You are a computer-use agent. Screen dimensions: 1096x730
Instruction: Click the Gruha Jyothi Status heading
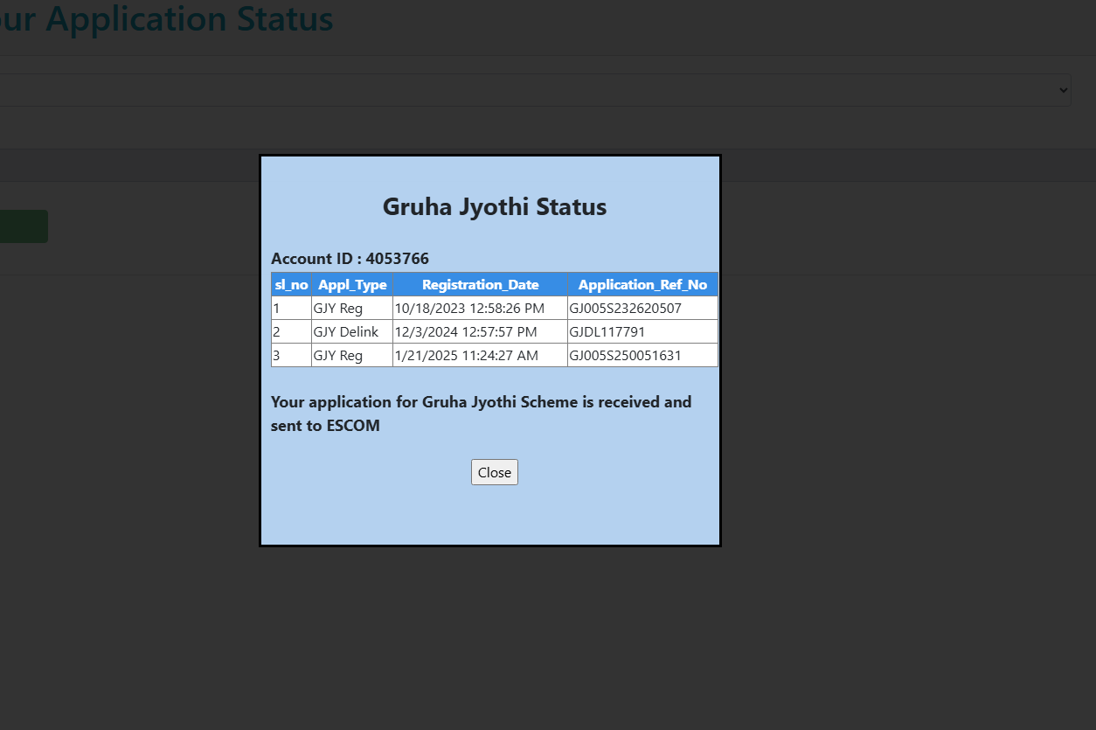(x=495, y=207)
